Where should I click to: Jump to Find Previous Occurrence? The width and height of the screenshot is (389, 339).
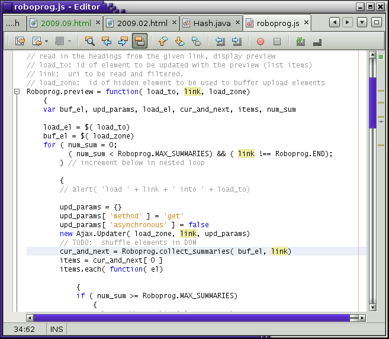(107, 41)
